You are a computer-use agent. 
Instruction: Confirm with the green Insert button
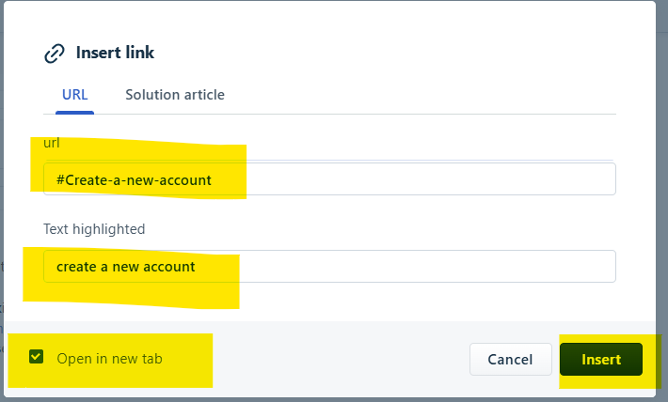point(600,360)
